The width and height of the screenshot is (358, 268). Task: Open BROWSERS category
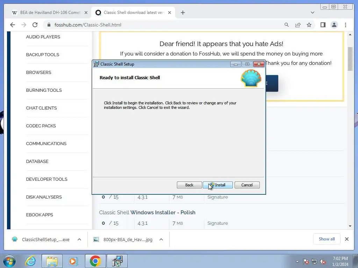click(x=38, y=72)
